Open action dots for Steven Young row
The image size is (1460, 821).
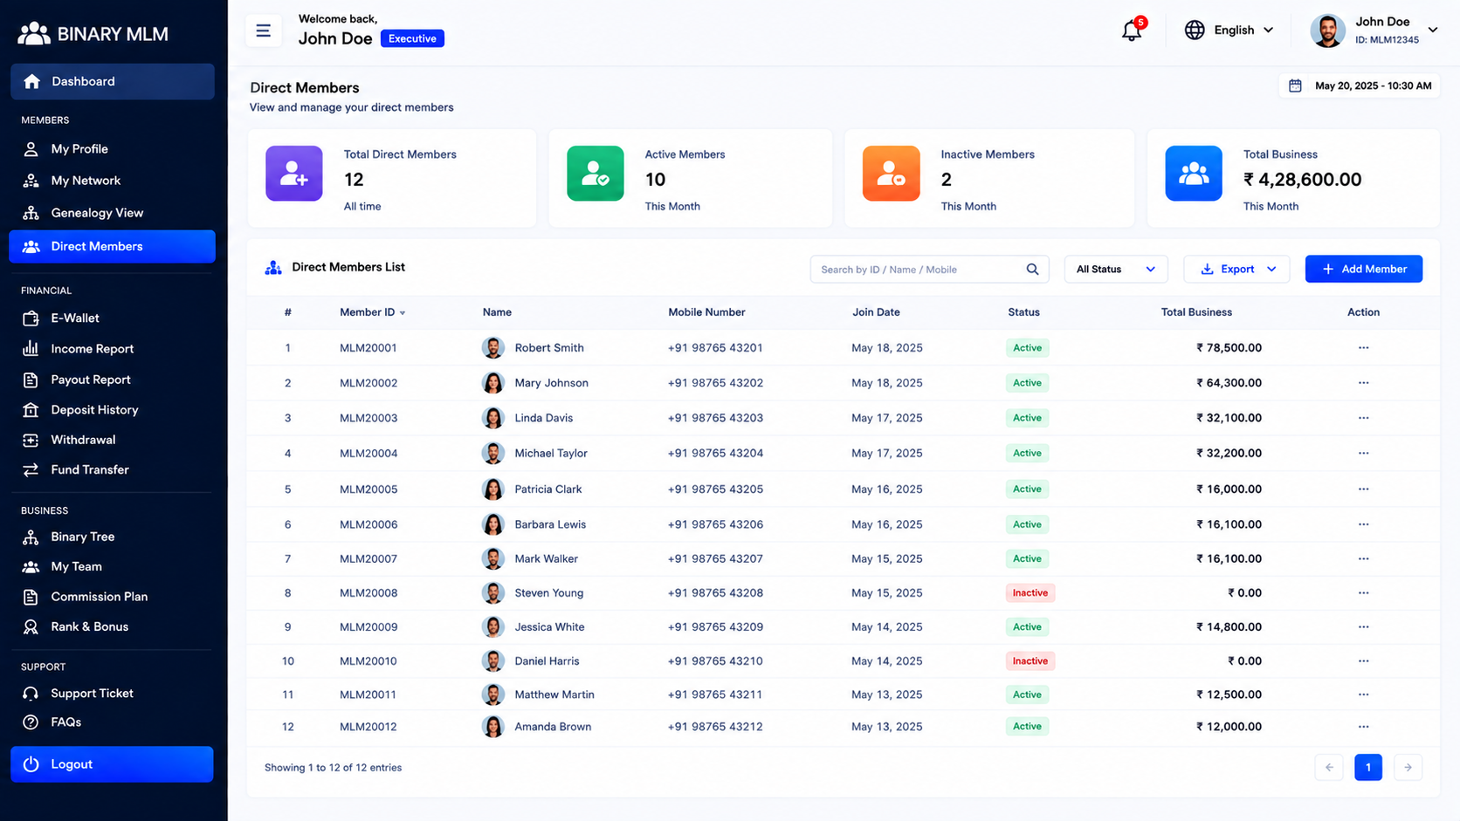[x=1363, y=593]
